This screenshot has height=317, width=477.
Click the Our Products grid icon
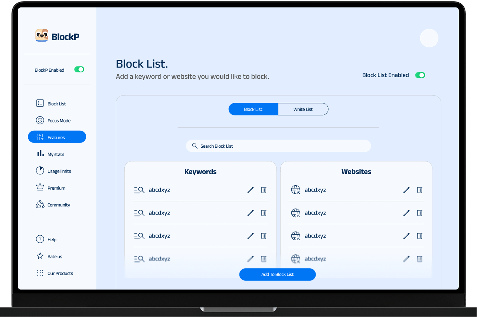pos(40,273)
